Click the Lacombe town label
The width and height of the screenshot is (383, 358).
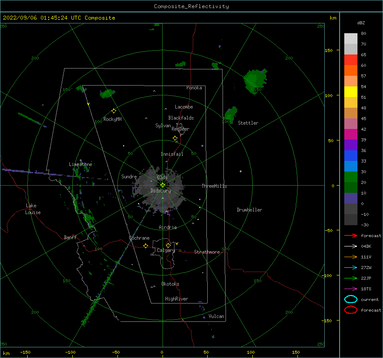pyautogui.click(x=184, y=107)
